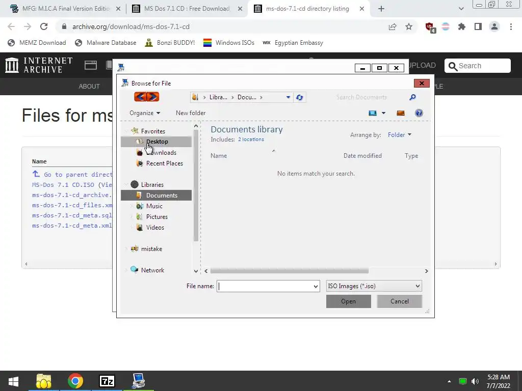Select Documents library in tree
This screenshot has height=391, width=522.
pos(156,195)
